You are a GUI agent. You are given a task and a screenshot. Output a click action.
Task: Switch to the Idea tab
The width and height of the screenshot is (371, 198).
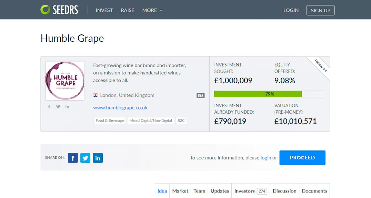point(162,191)
